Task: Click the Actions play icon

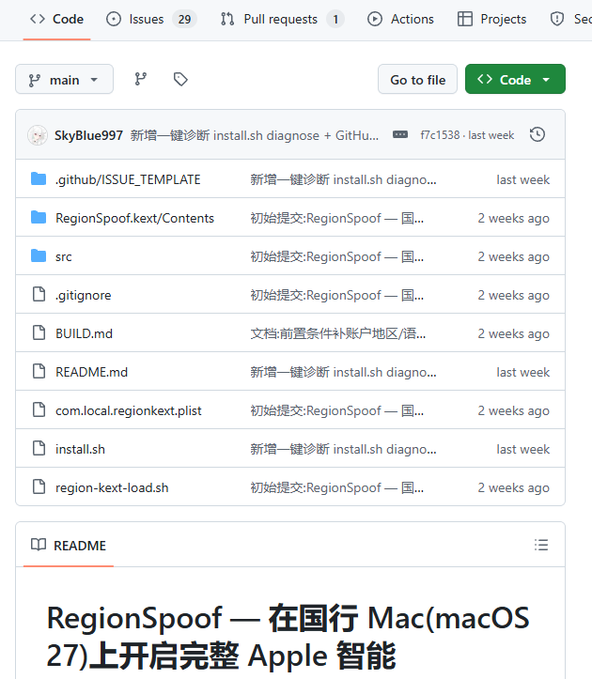Action: [x=374, y=19]
